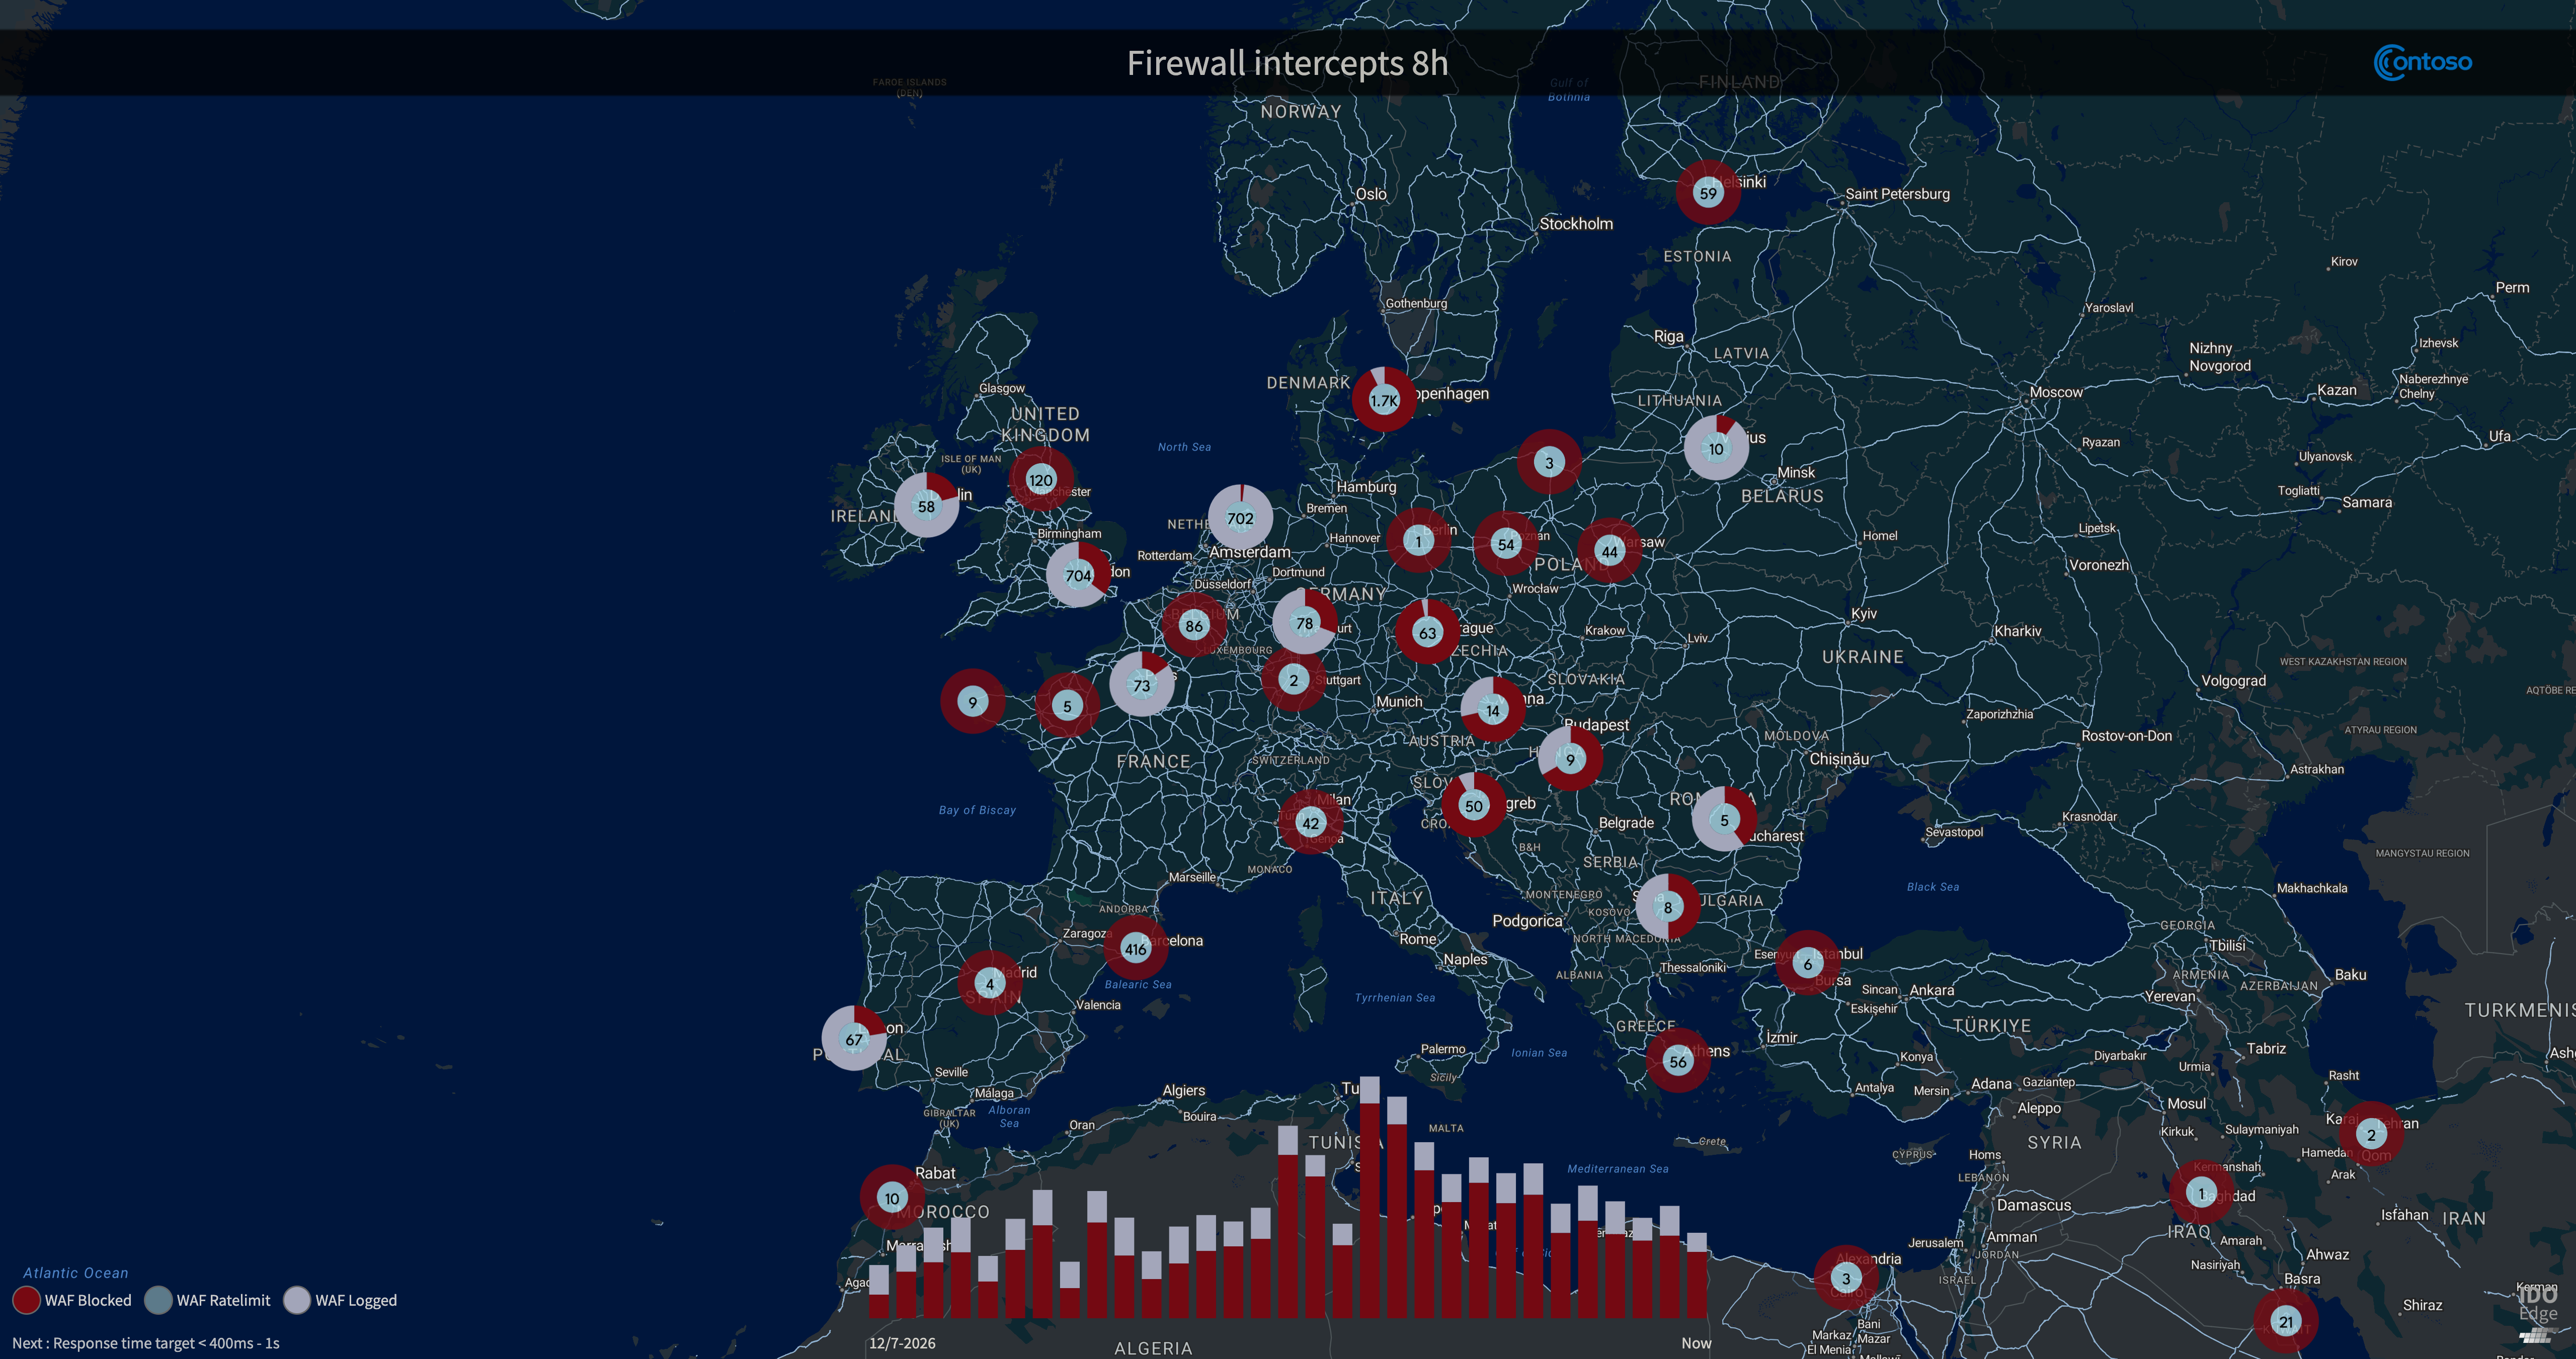Image resolution: width=2576 pixels, height=1359 pixels.
Task: Click the 'Moscow' map label
Action: pyautogui.click(x=2056, y=392)
